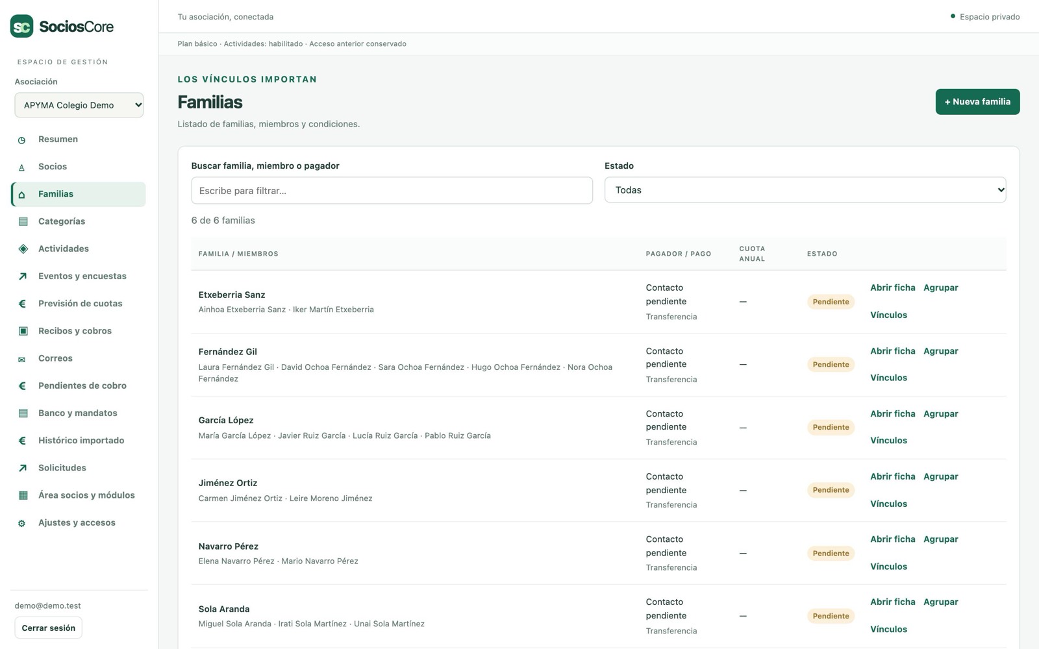1039x649 pixels.
Task: Click Agrupar for Fernández Gil family
Action: click(941, 351)
